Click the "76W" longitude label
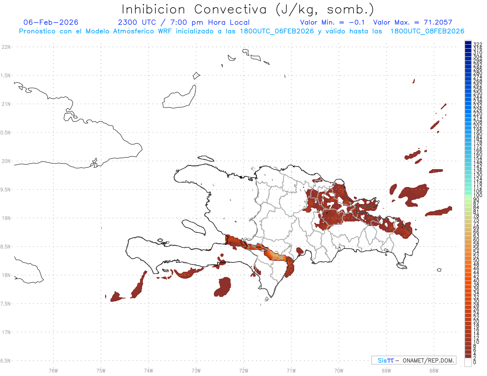 (x=53, y=370)
